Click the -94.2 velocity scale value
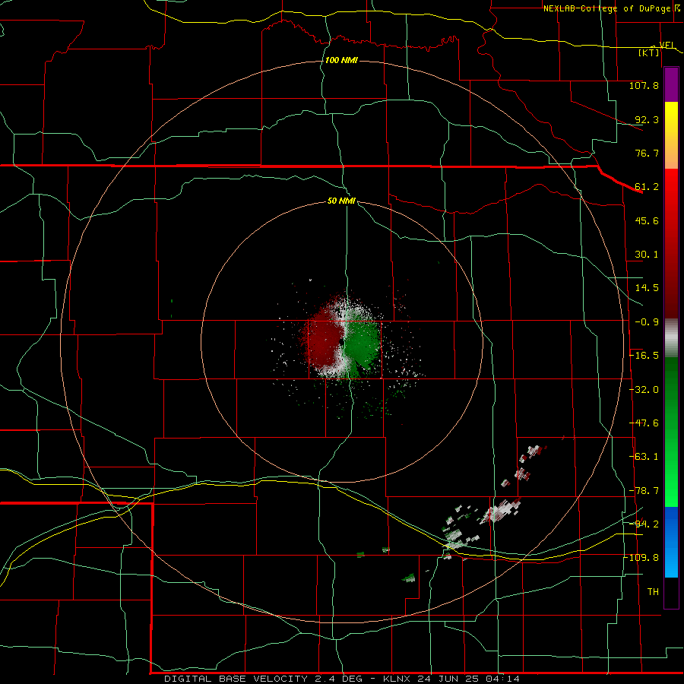The width and height of the screenshot is (684, 684). coord(644,524)
